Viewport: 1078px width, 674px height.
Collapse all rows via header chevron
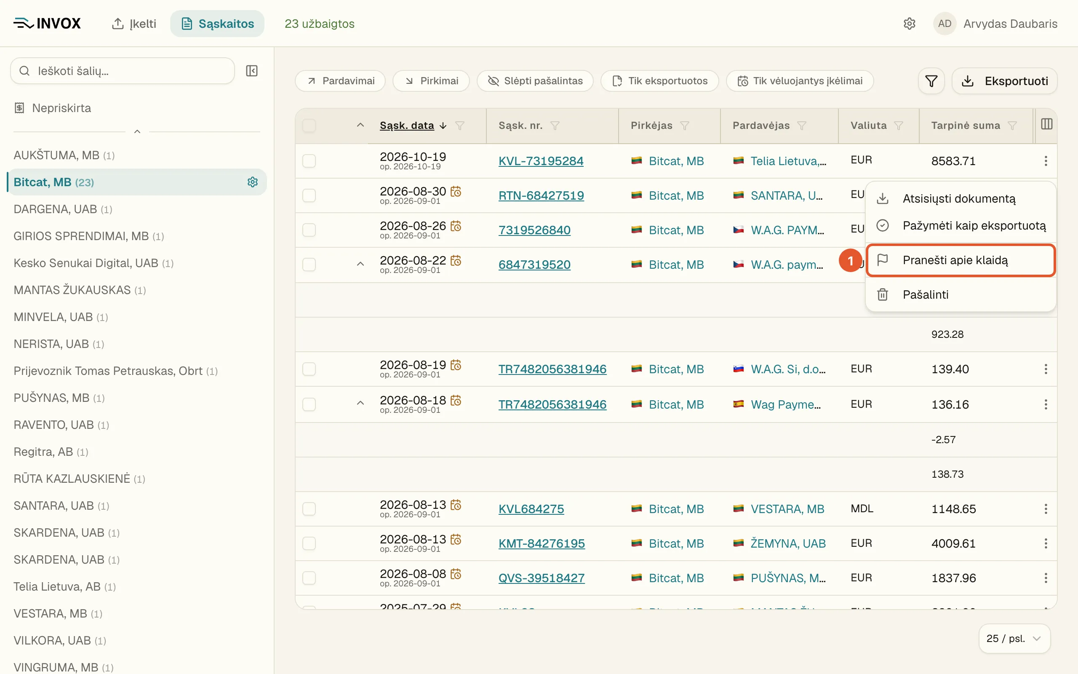tap(360, 125)
